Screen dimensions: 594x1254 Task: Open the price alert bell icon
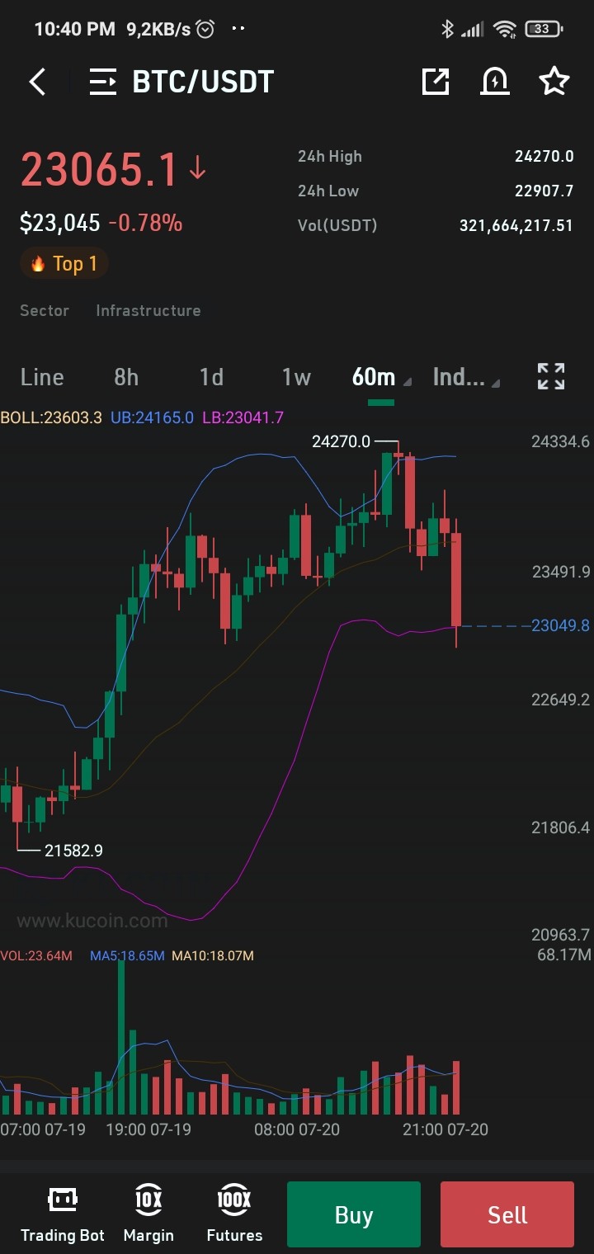tap(495, 81)
